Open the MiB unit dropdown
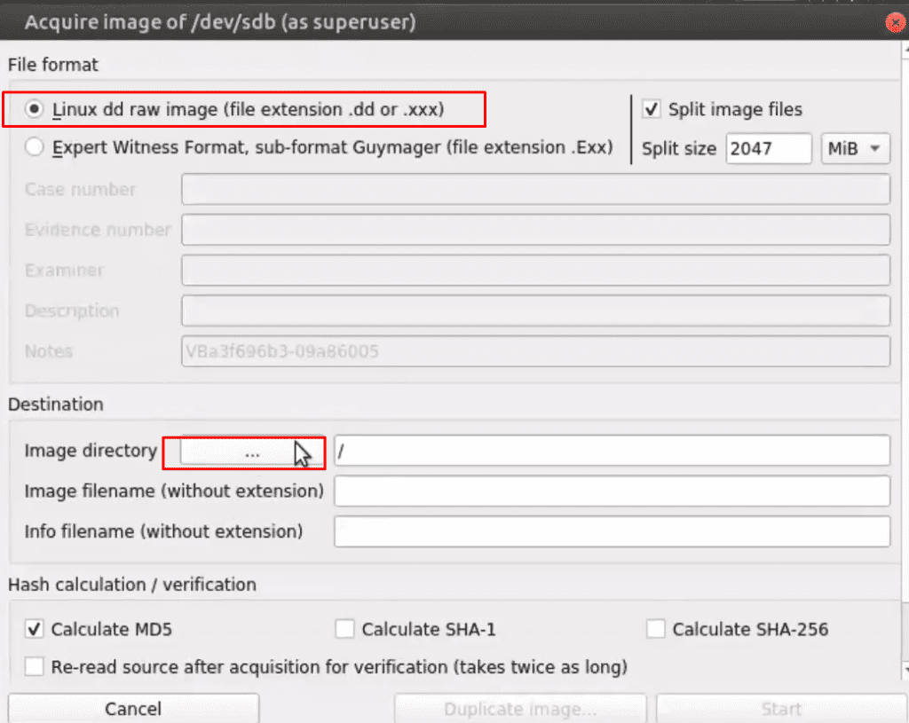Viewport: 909px width, 723px height. (855, 148)
